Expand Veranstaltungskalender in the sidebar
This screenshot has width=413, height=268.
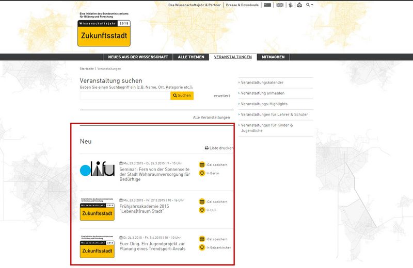(x=262, y=82)
